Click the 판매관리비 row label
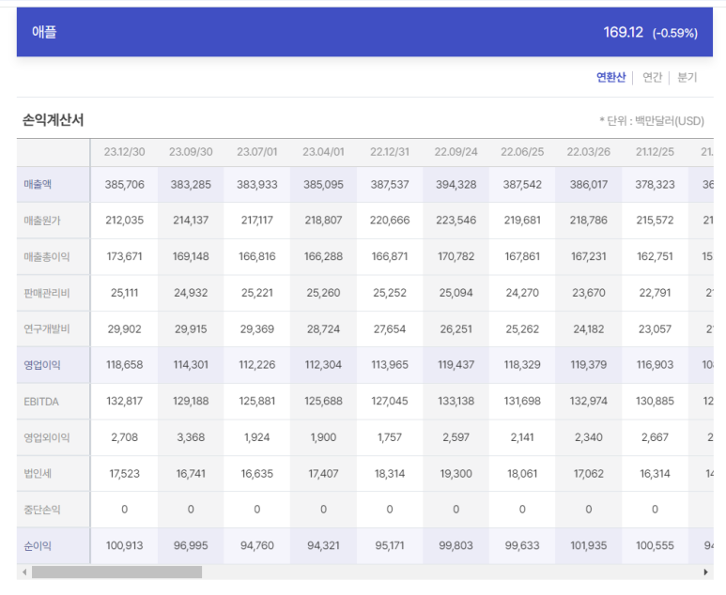 coord(47,293)
